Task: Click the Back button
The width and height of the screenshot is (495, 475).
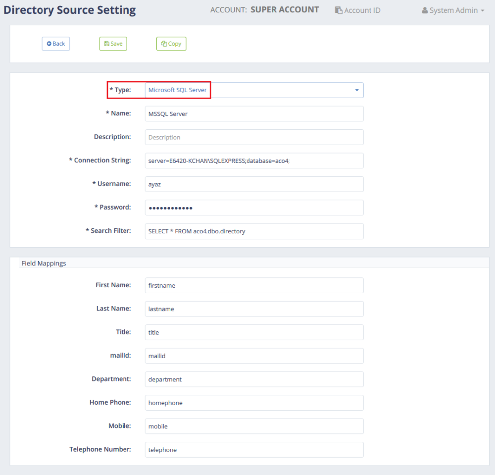Action: (x=55, y=44)
